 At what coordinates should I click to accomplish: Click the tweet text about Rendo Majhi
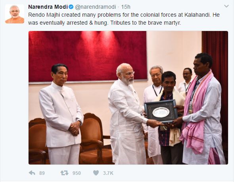[124, 19]
